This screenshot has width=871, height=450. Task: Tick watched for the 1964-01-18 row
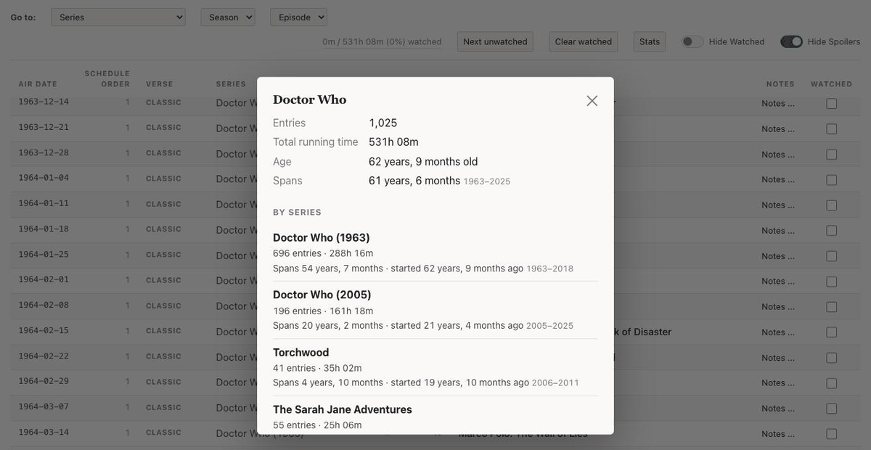pos(832,230)
